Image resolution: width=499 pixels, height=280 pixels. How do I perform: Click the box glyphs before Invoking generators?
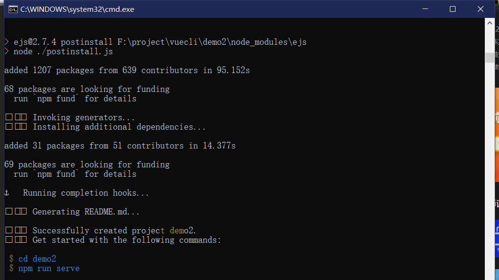(16, 117)
